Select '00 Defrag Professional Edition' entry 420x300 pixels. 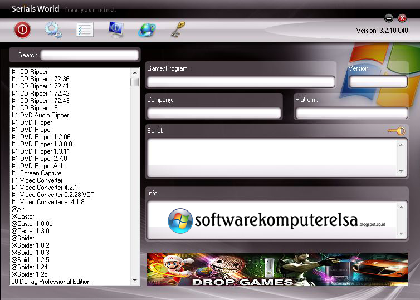pyautogui.click(x=51, y=281)
